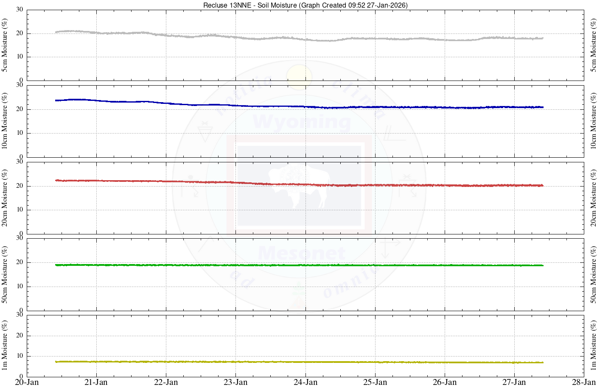Image resolution: width=611 pixels, height=390 pixels.
Task: Click the 26-Jan date label on the x-axis
Action: 445,382
